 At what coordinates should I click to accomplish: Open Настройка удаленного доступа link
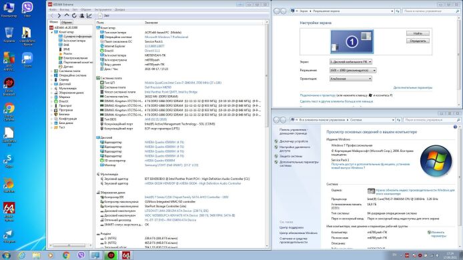point(295,149)
